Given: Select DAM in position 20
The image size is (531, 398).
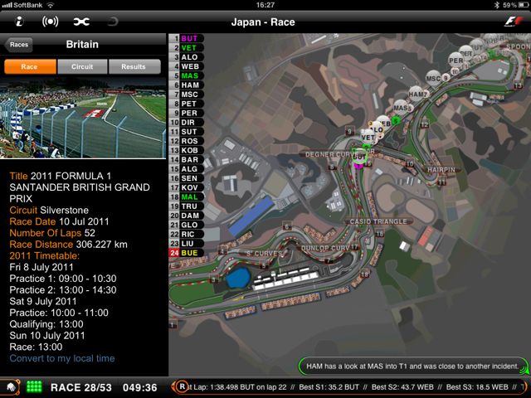Looking at the screenshot, I should tap(187, 216).
